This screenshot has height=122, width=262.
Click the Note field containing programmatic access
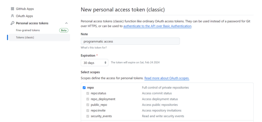130,41
